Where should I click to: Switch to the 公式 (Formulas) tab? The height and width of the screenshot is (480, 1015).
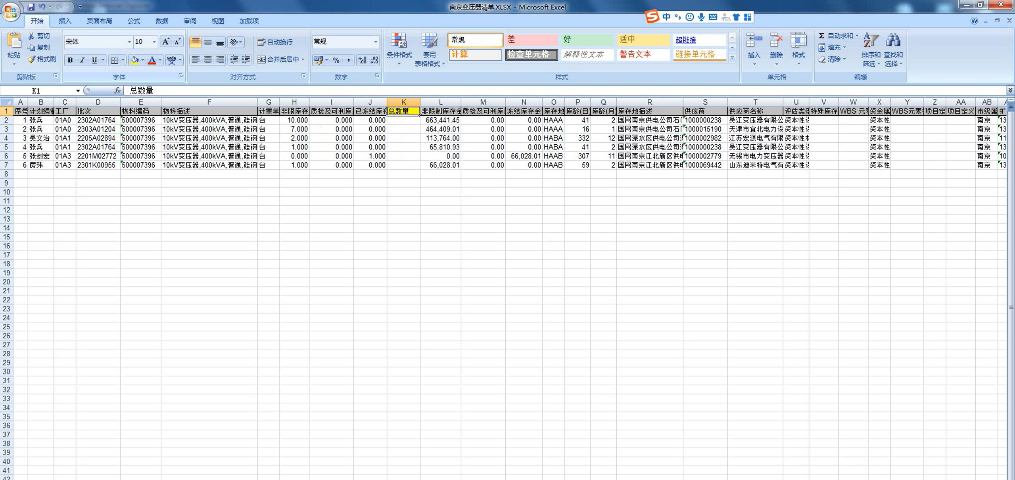[134, 21]
